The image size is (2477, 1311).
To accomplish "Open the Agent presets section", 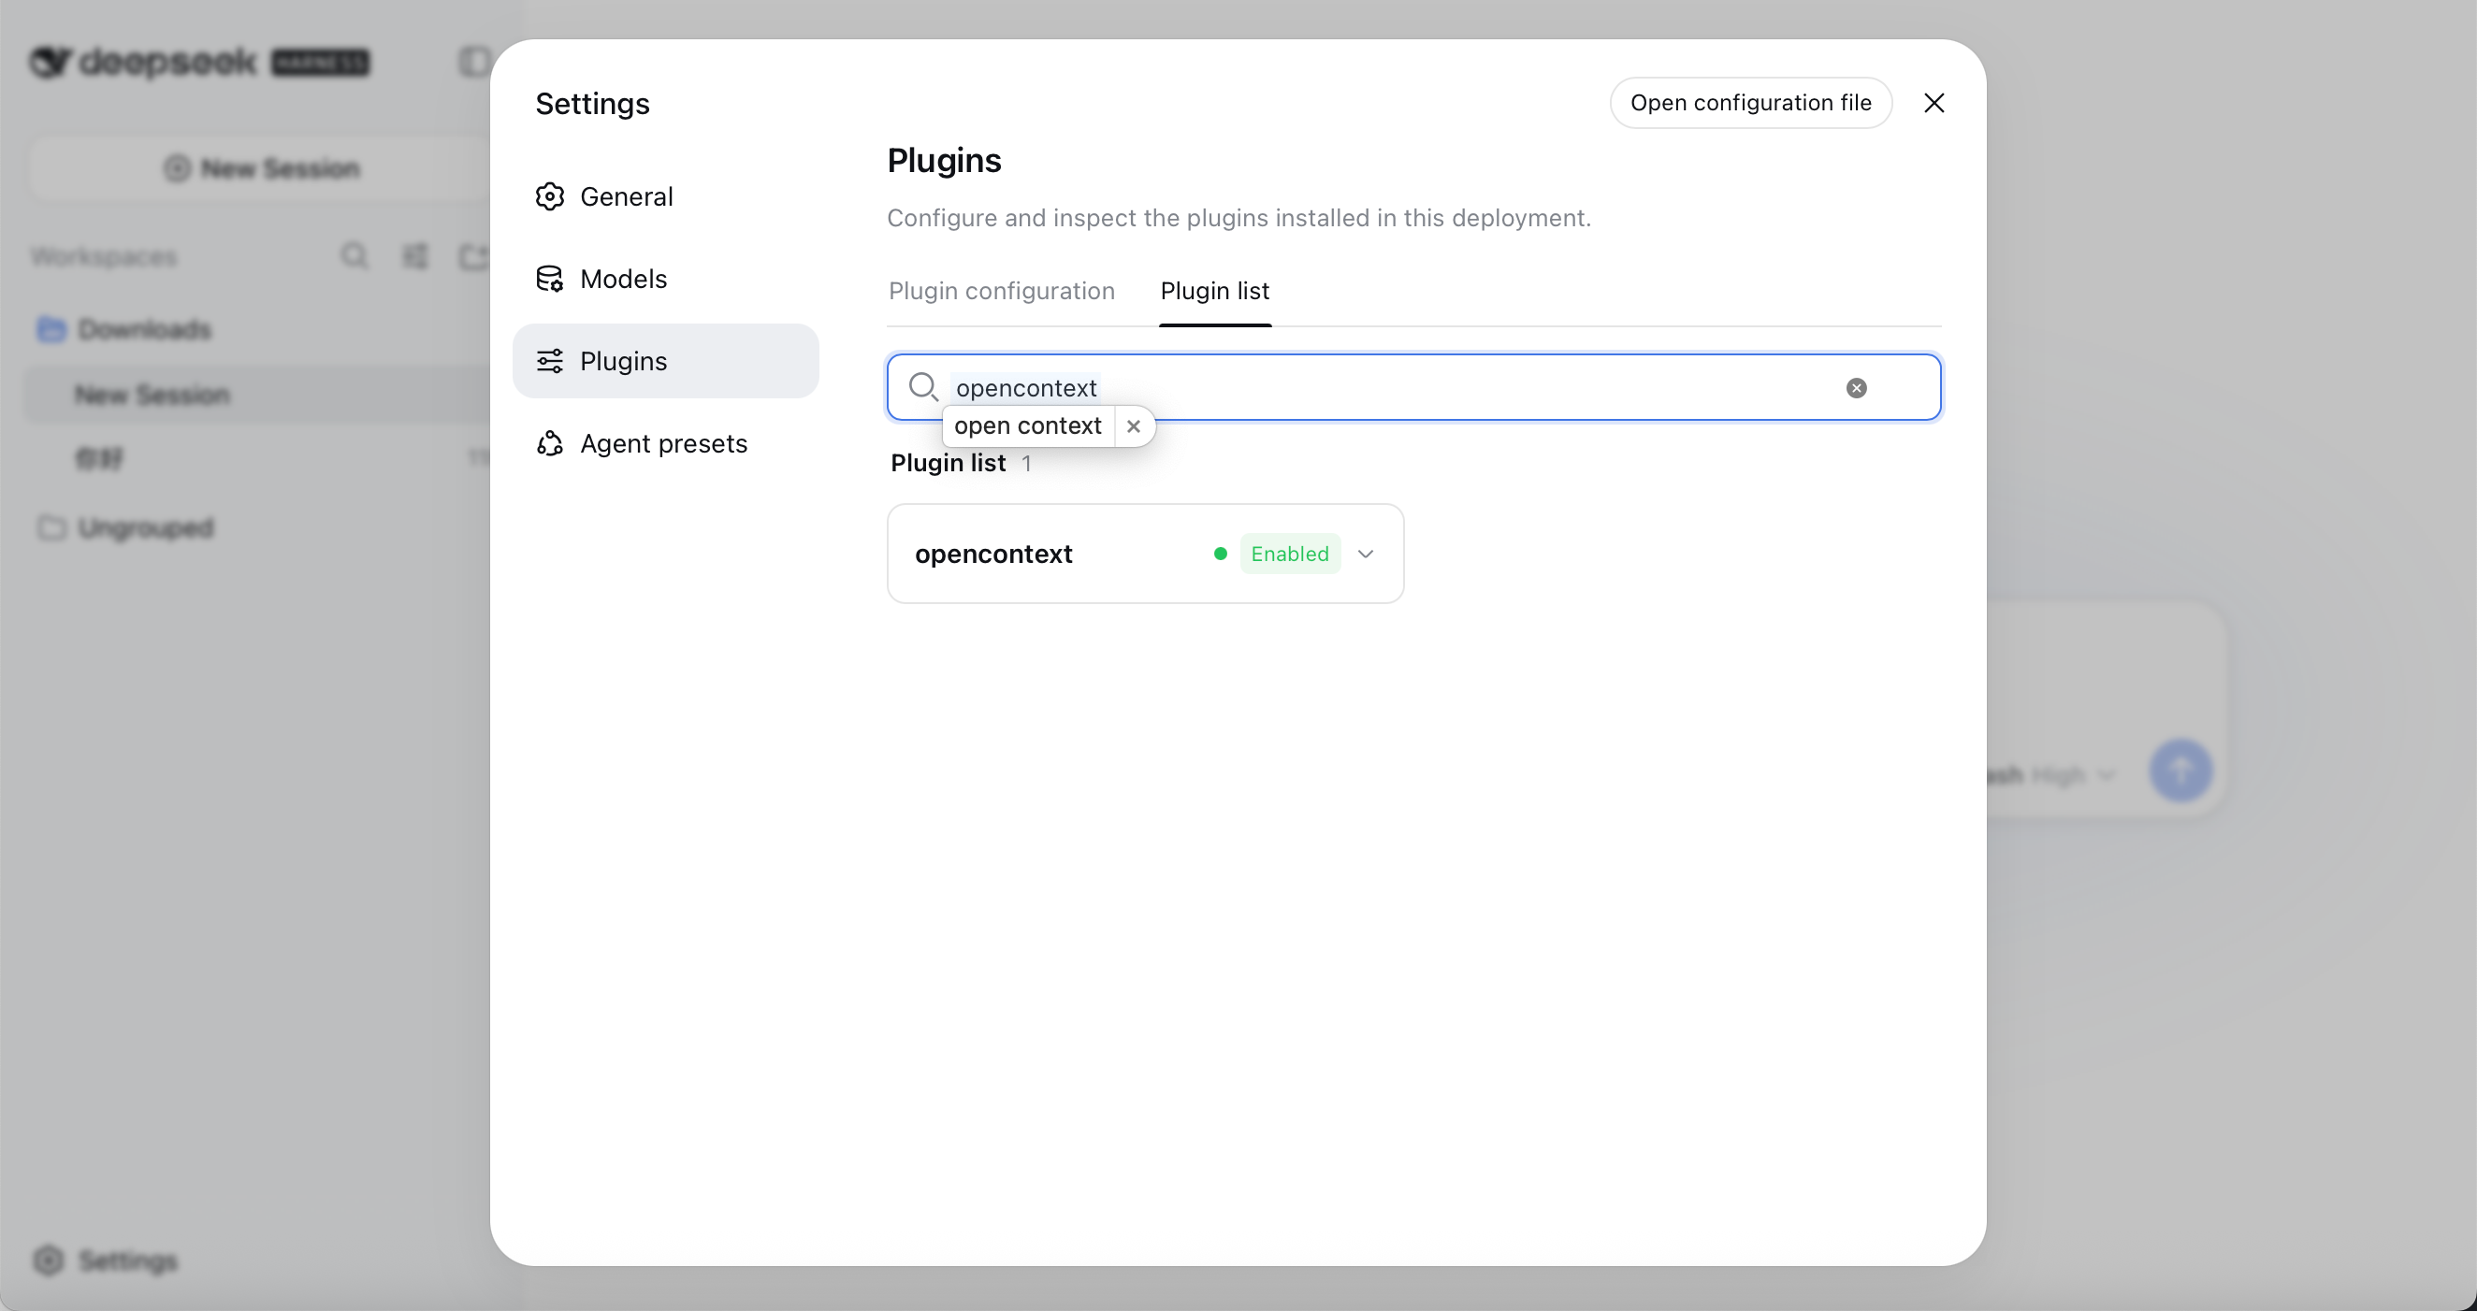I will coord(665,443).
